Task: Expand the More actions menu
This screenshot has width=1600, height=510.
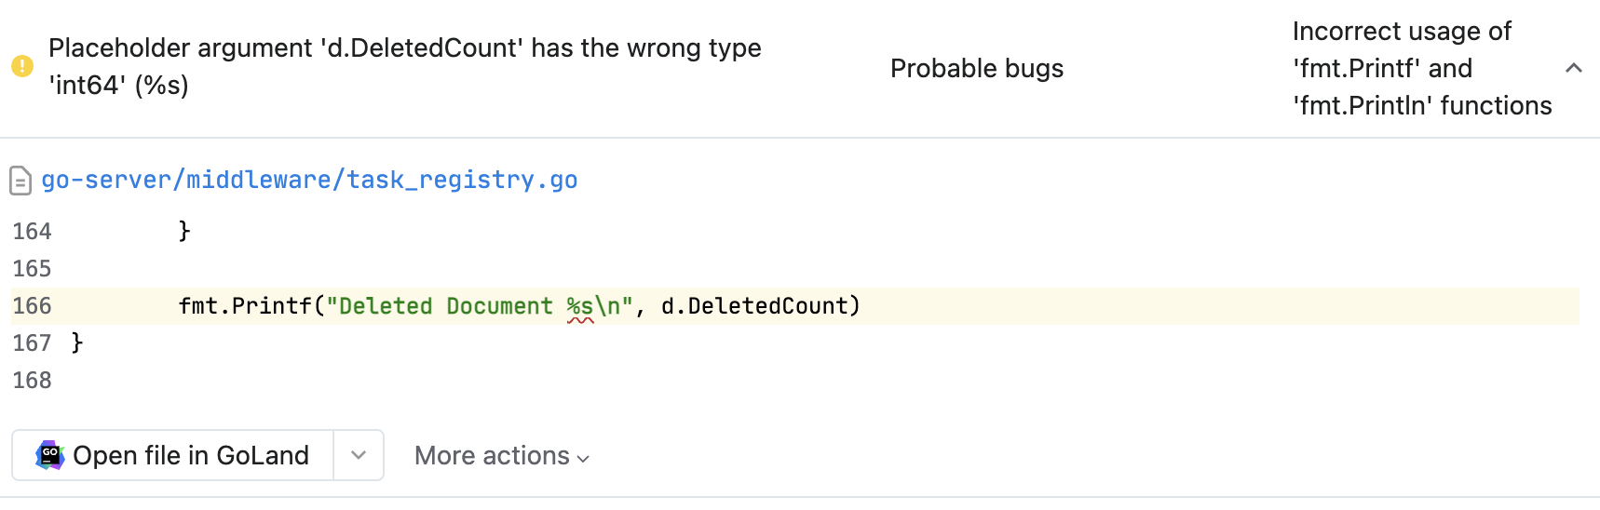Action: 502,456
